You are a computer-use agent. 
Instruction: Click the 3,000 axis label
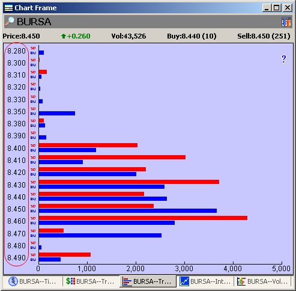(x=184, y=269)
